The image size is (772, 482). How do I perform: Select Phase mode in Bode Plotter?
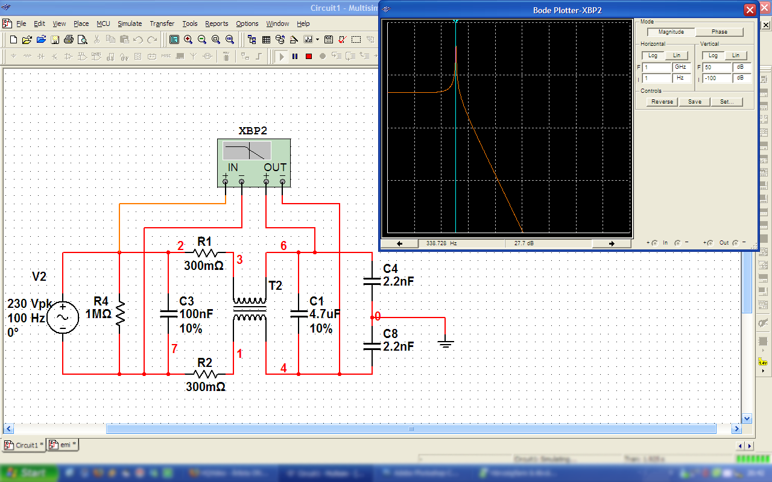(x=720, y=32)
